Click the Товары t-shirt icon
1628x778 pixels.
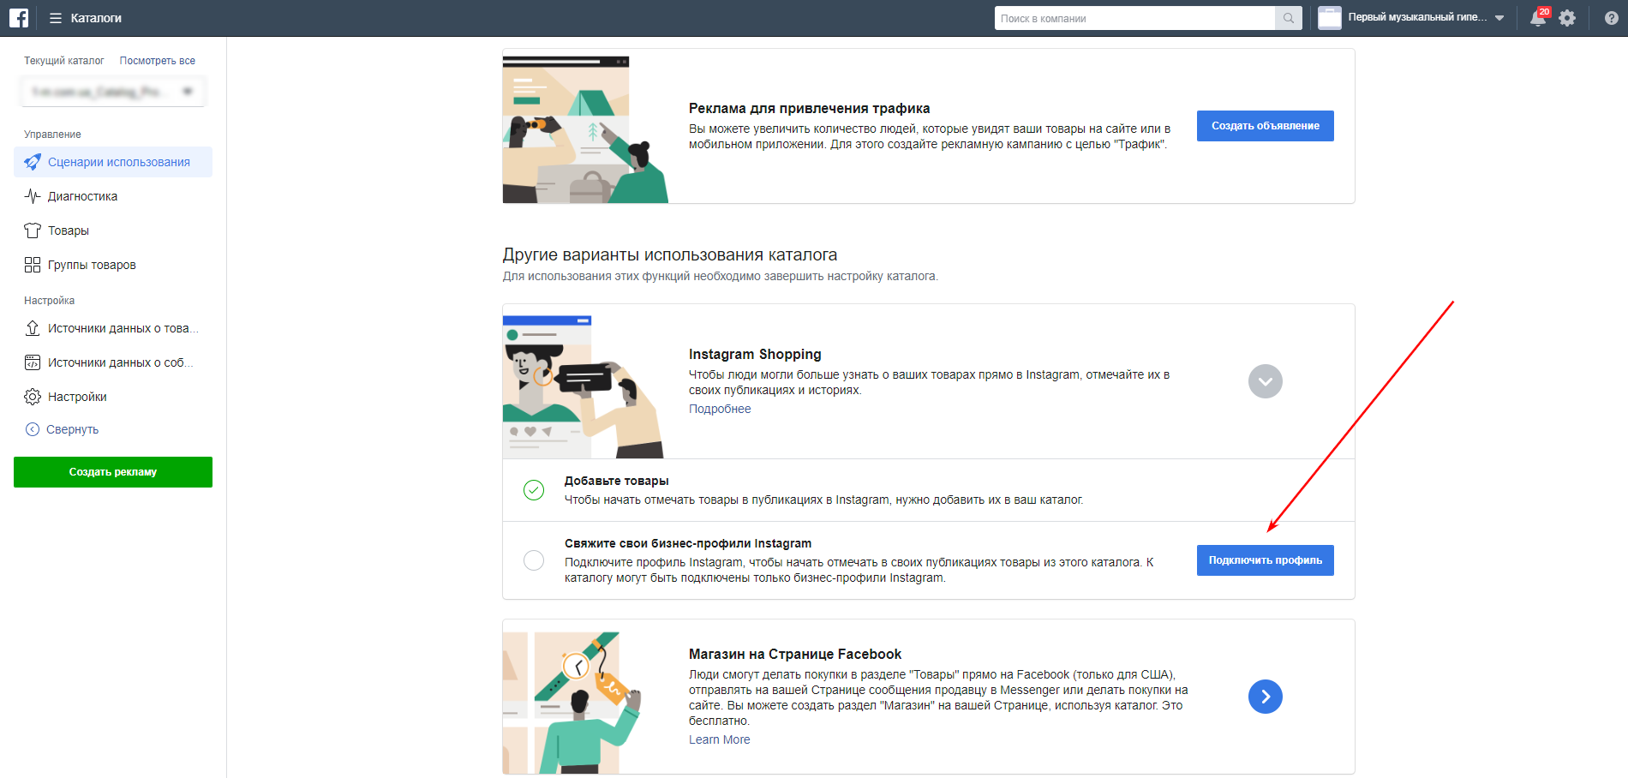pyautogui.click(x=33, y=230)
